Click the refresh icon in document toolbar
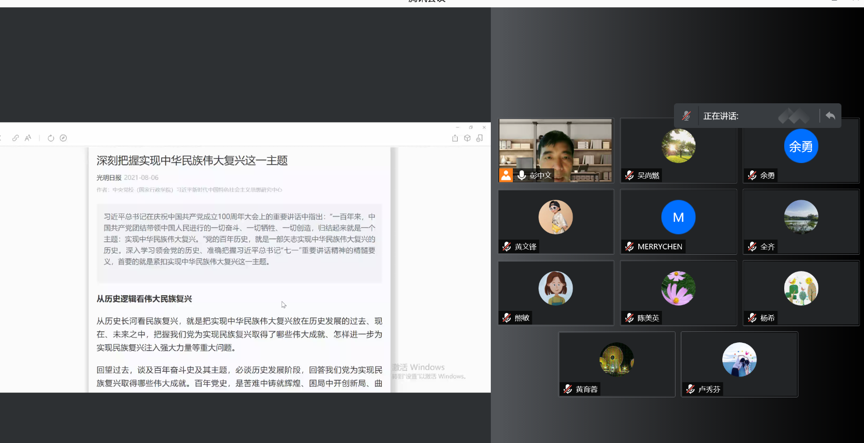 coord(51,138)
